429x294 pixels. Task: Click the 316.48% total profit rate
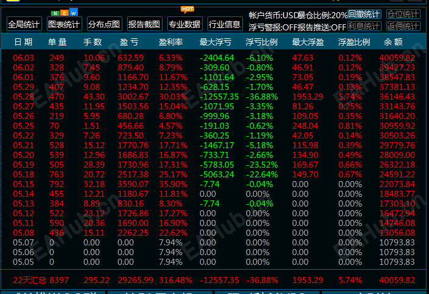176,281
